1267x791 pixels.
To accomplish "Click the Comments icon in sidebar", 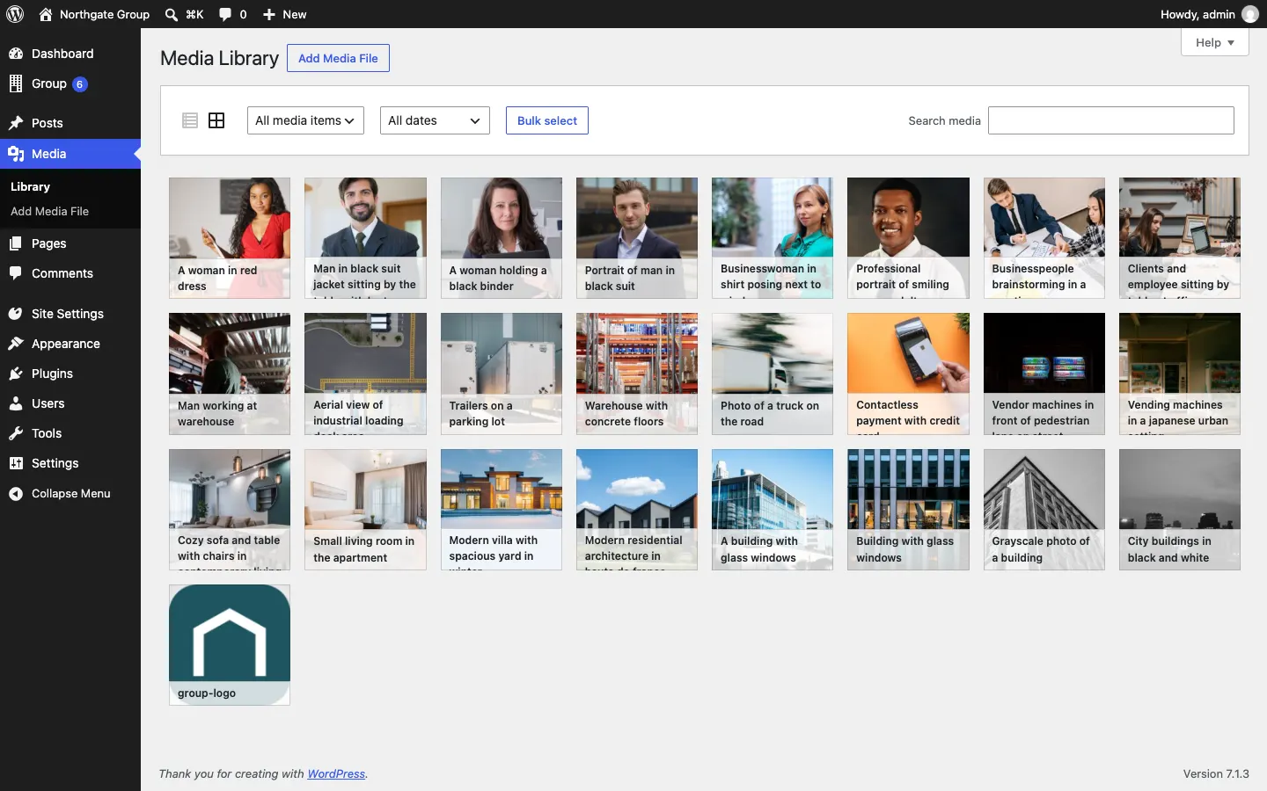I will coord(16,273).
